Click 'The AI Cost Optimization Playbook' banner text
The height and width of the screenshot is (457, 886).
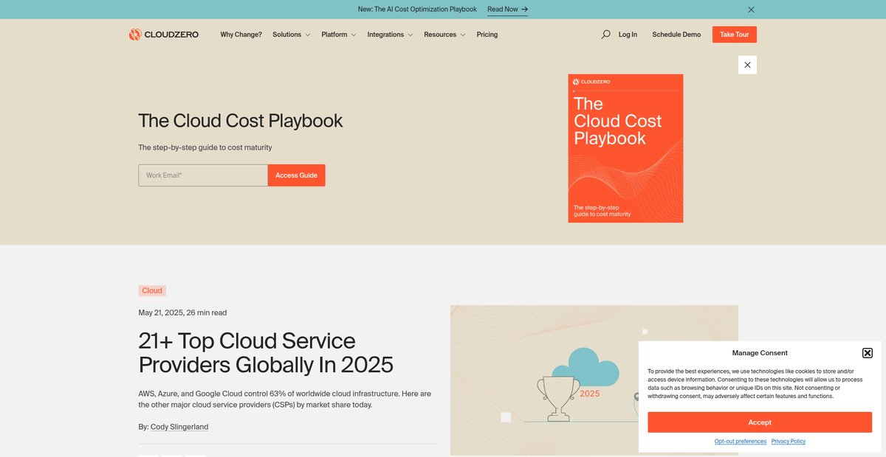417,10
